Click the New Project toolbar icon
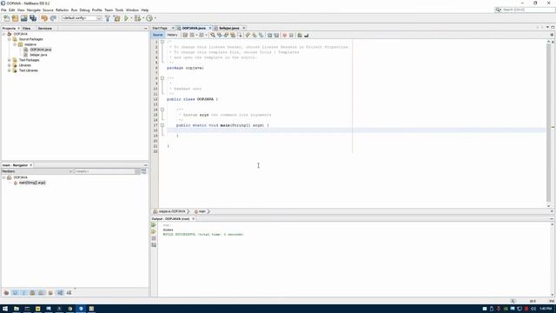The width and height of the screenshot is (556, 313). click(x=15, y=18)
